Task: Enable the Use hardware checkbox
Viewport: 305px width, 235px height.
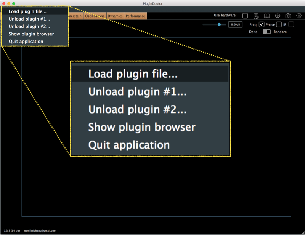Action: (x=245, y=16)
